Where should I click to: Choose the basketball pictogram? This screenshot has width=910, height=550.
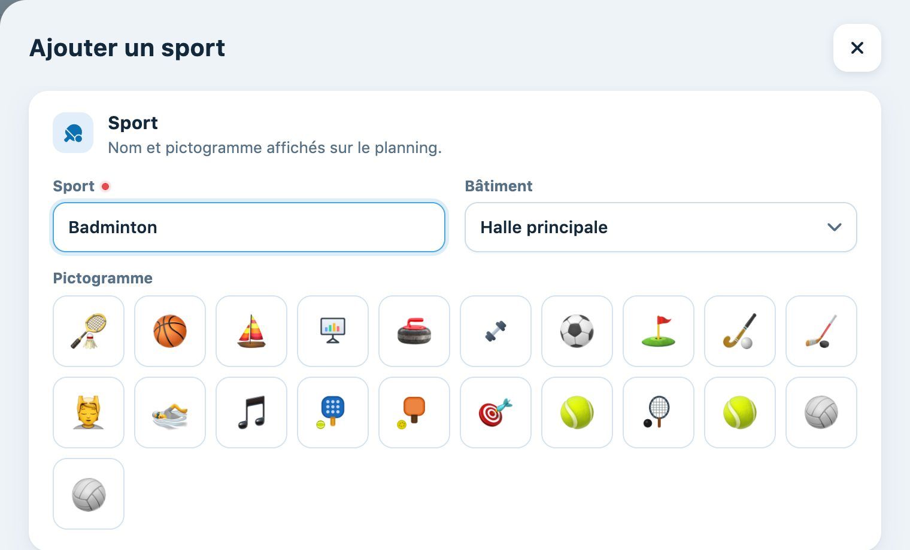point(170,331)
